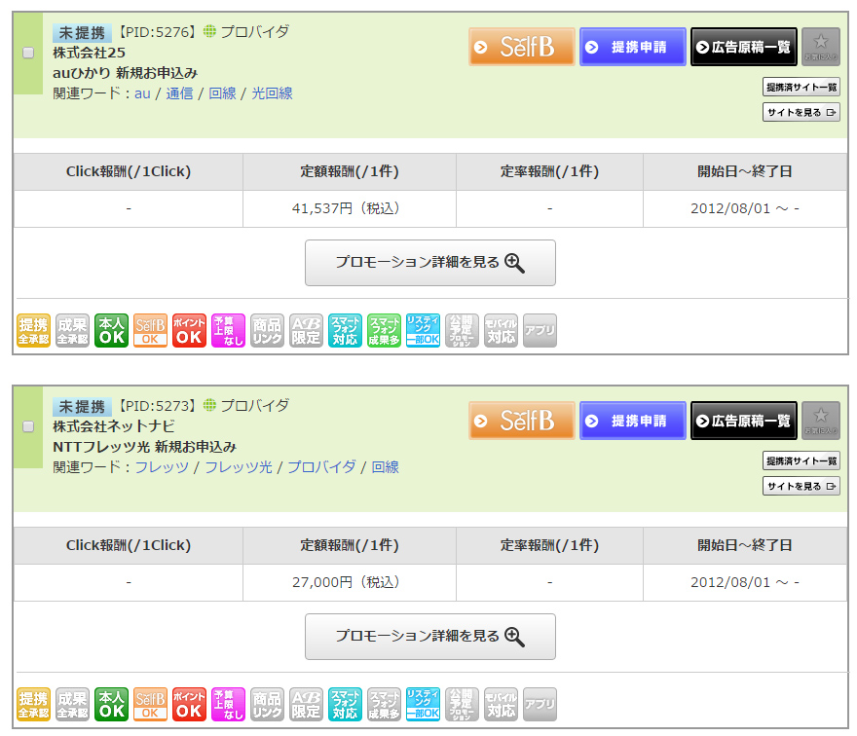Image resolution: width=857 pixels, height=736 pixels.
Task: Open 広告原稿一覧 for NTTフレッツ光
Action: coord(743,421)
